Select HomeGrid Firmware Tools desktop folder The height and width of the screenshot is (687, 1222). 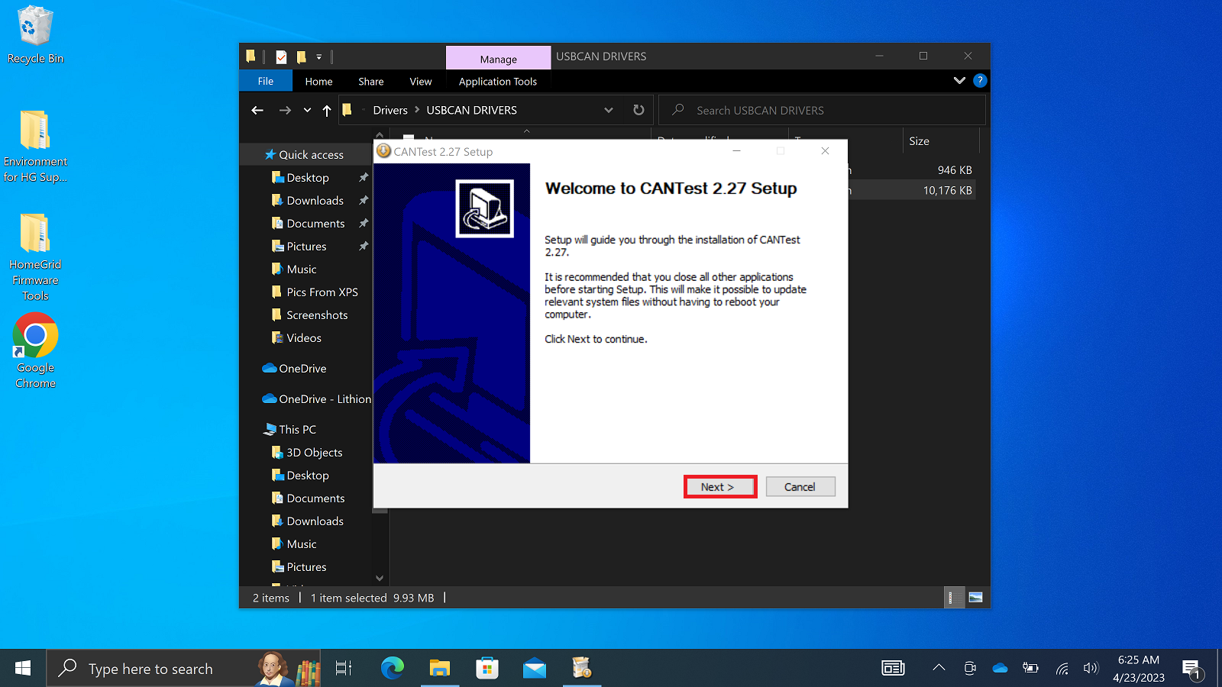coord(35,257)
